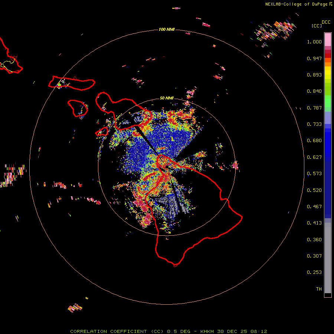Viewport: 334px width, 334px height.
Task: Click the 0.947 scale value
Action: point(314,58)
